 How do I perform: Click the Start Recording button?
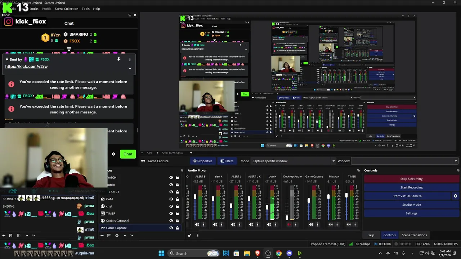coord(411,187)
